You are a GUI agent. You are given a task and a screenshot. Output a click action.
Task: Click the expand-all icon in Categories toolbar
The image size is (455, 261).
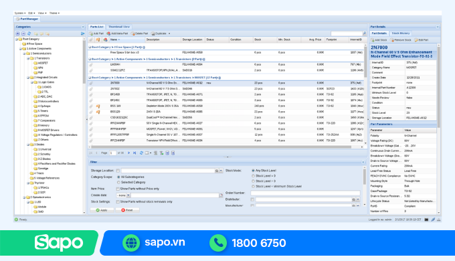(17, 33)
